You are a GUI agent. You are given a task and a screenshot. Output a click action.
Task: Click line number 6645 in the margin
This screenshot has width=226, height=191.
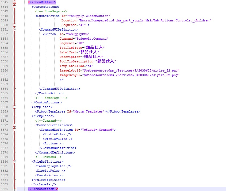[x=4, y=2]
